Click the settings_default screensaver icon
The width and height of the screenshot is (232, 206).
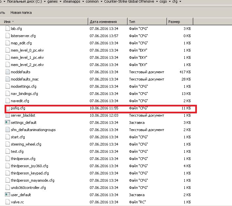coord(8,122)
